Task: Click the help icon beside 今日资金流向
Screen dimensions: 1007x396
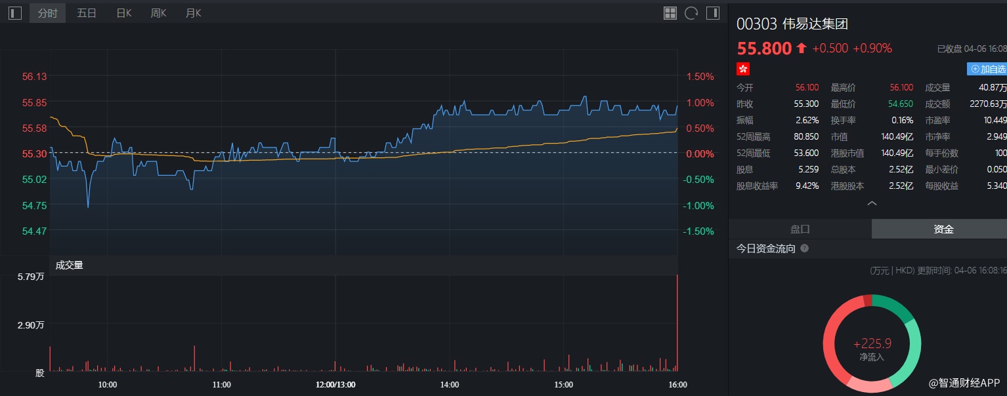Action: pos(805,249)
